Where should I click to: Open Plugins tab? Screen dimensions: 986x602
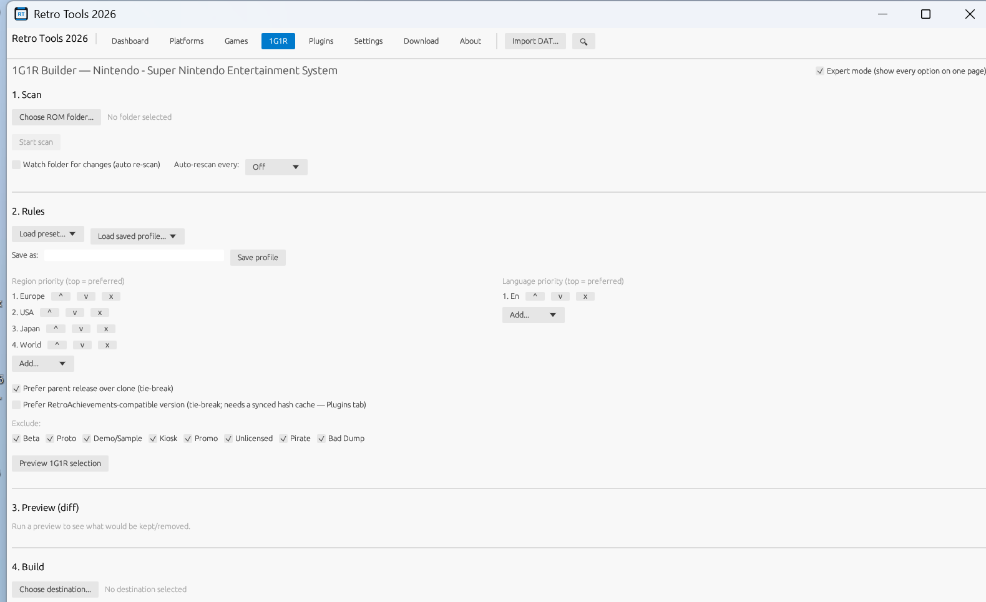coord(321,41)
